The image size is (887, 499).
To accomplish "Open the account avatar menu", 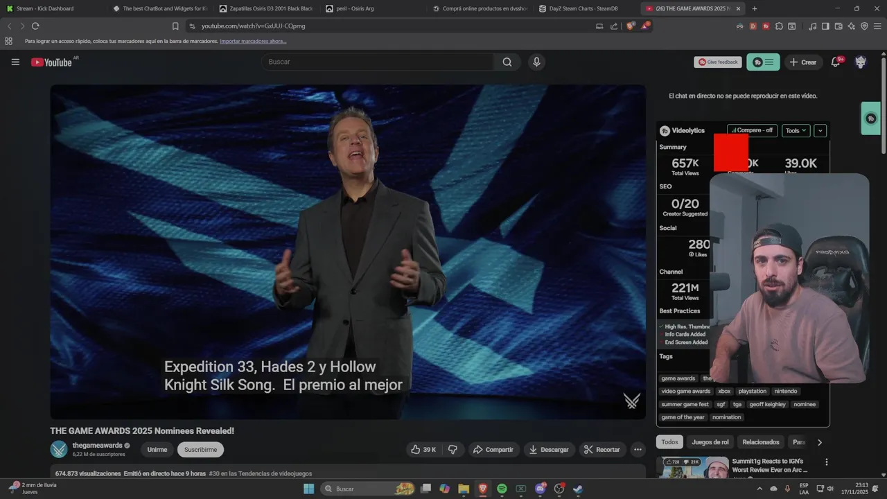I will coord(861,62).
